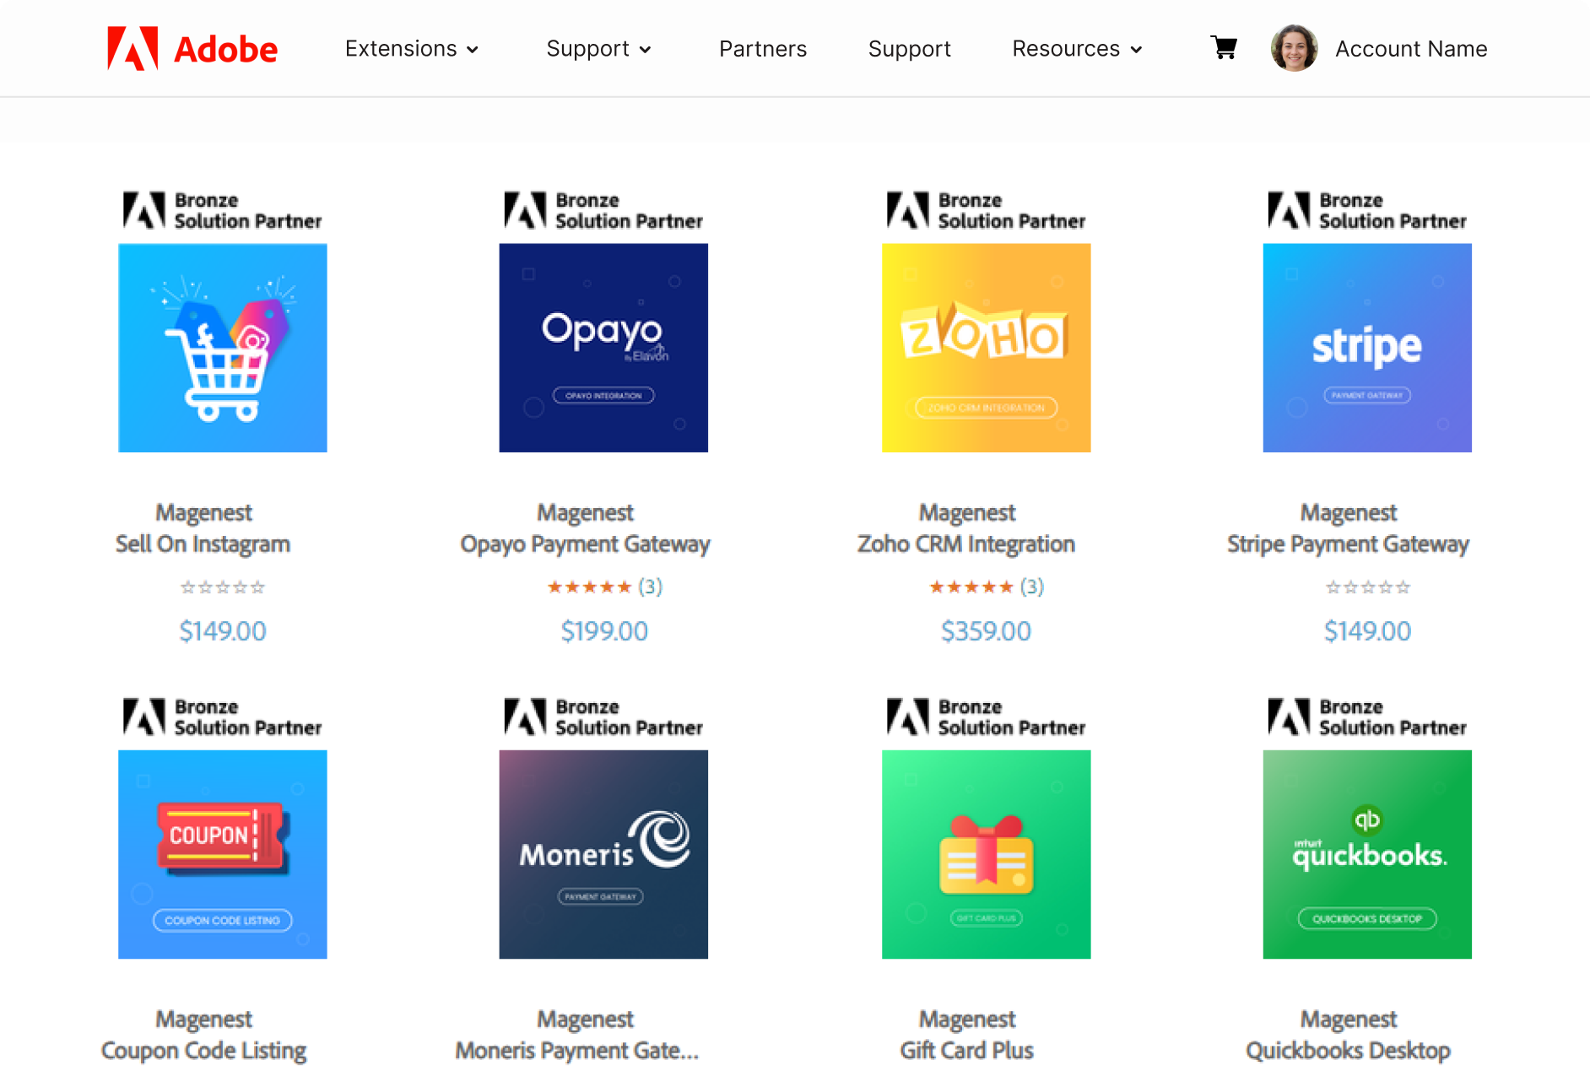1590x1082 pixels.
Task: Click Magenest vendor name above Gift Card Plus
Action: [x=966, y=1020]
